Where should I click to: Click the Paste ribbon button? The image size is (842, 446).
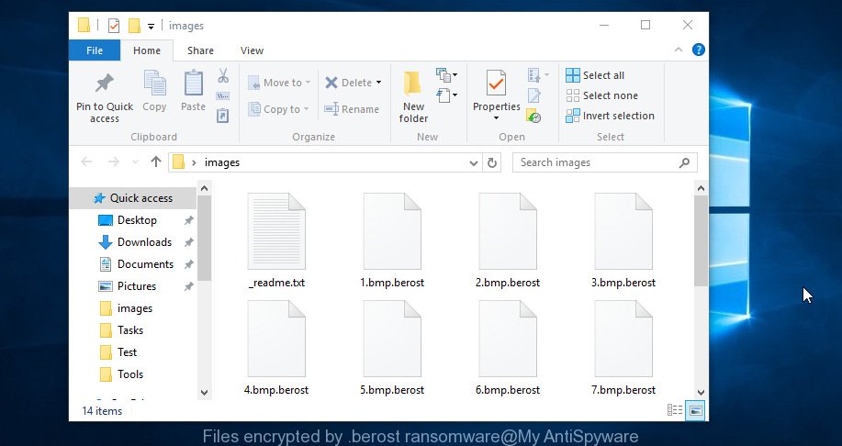pyautogui.click(x=193, y=91)
